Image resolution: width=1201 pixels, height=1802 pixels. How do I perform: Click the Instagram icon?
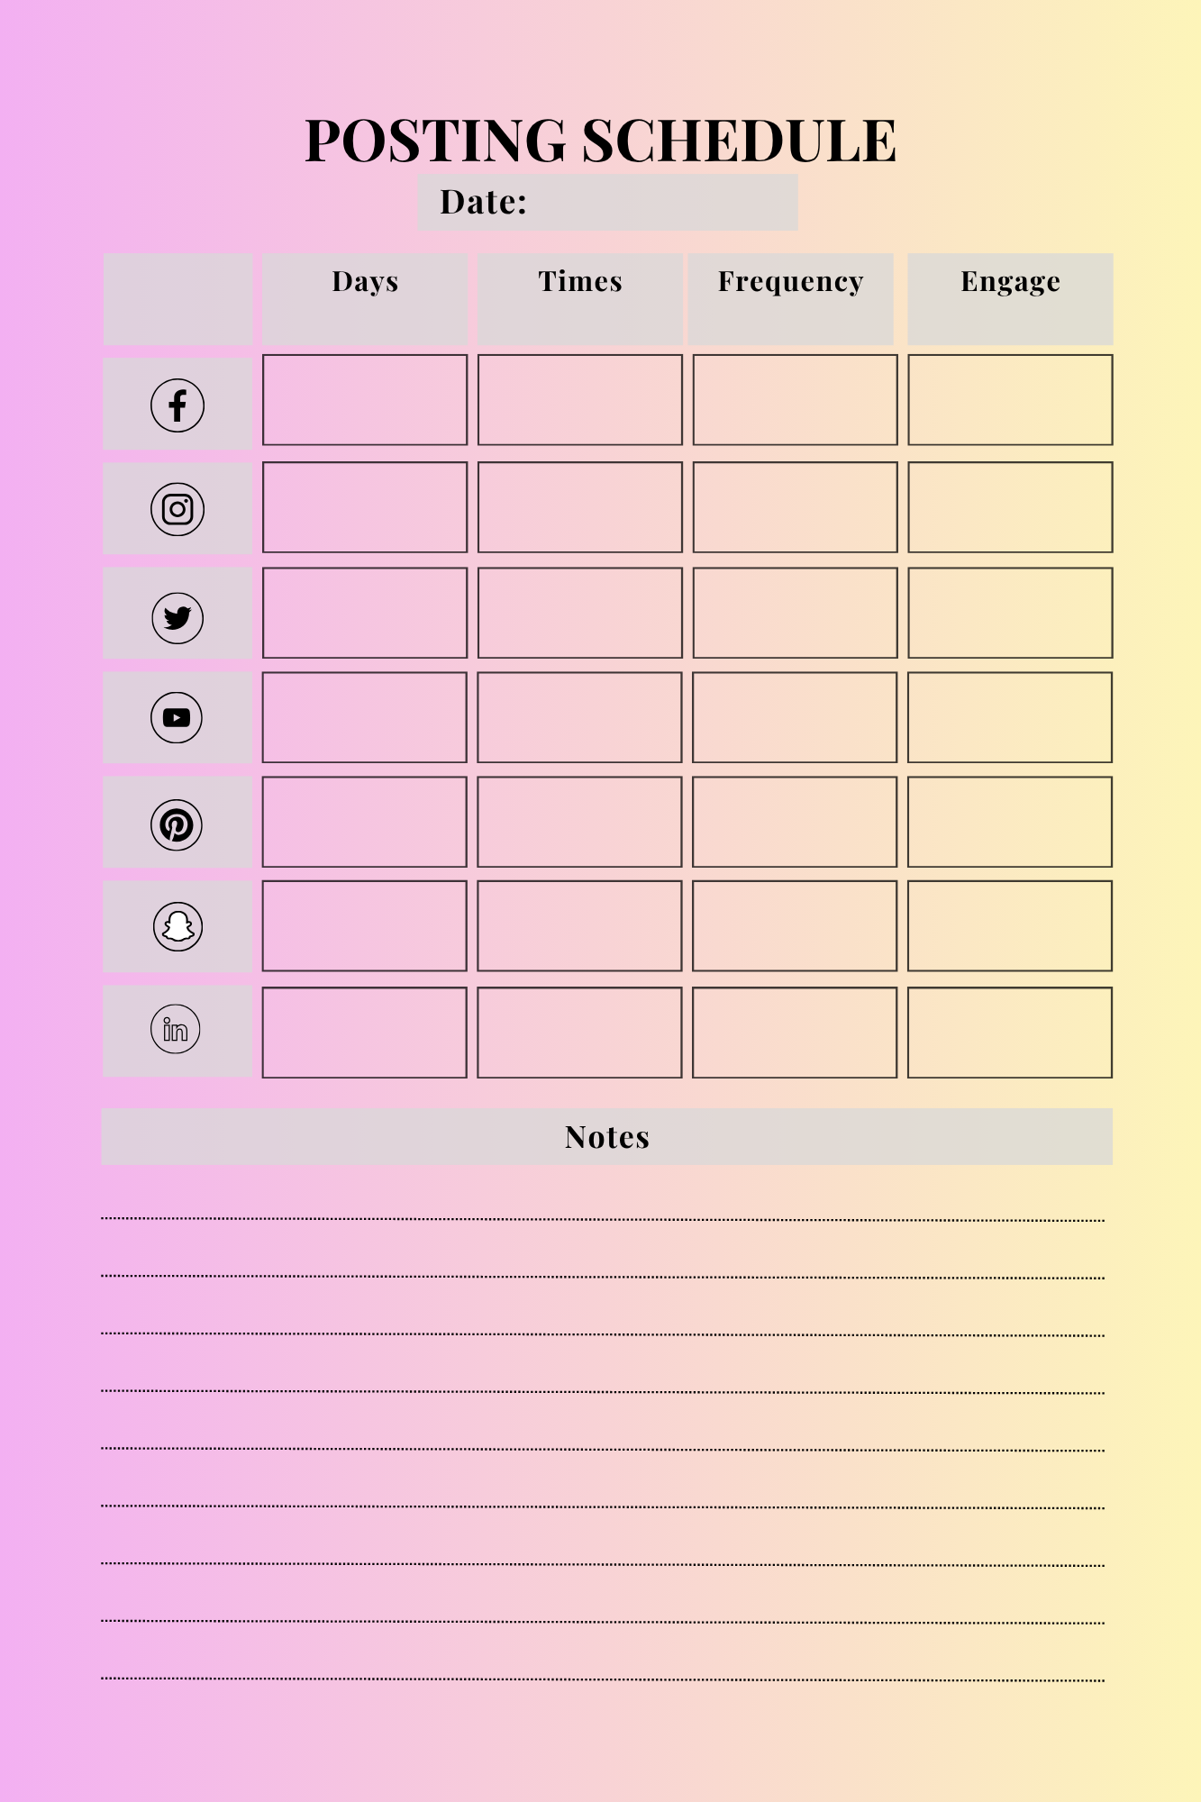[177, 510]
